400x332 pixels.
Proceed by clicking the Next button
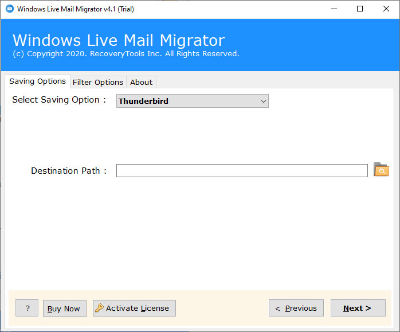pos(357,308)
